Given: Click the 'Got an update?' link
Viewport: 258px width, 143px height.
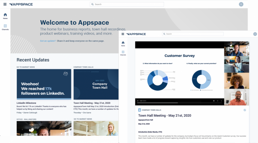Looking at the screenshot, I should pyautogui.click(x=48, y=41).
